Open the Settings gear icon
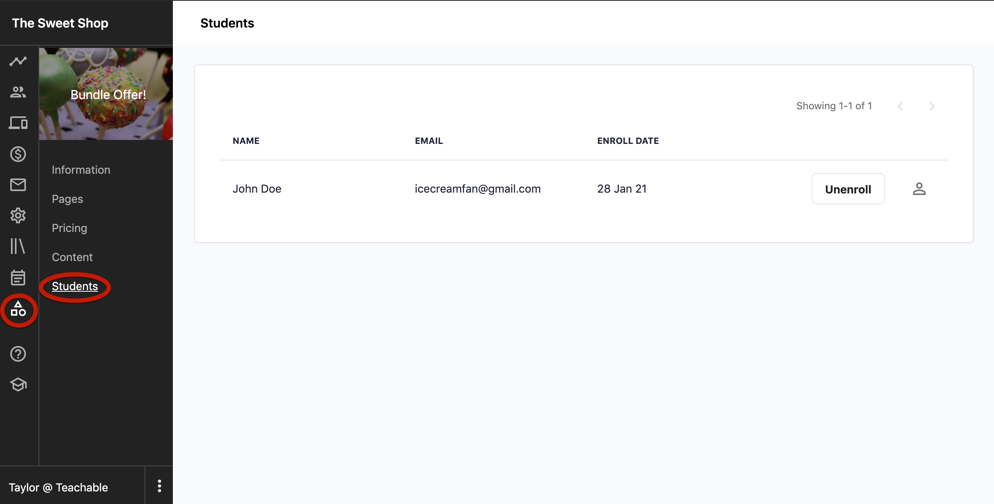 click(18, 215)
